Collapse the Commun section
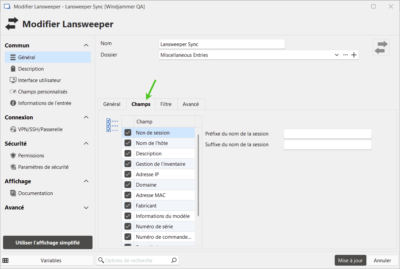400x269 pixels. coord(86,45)
